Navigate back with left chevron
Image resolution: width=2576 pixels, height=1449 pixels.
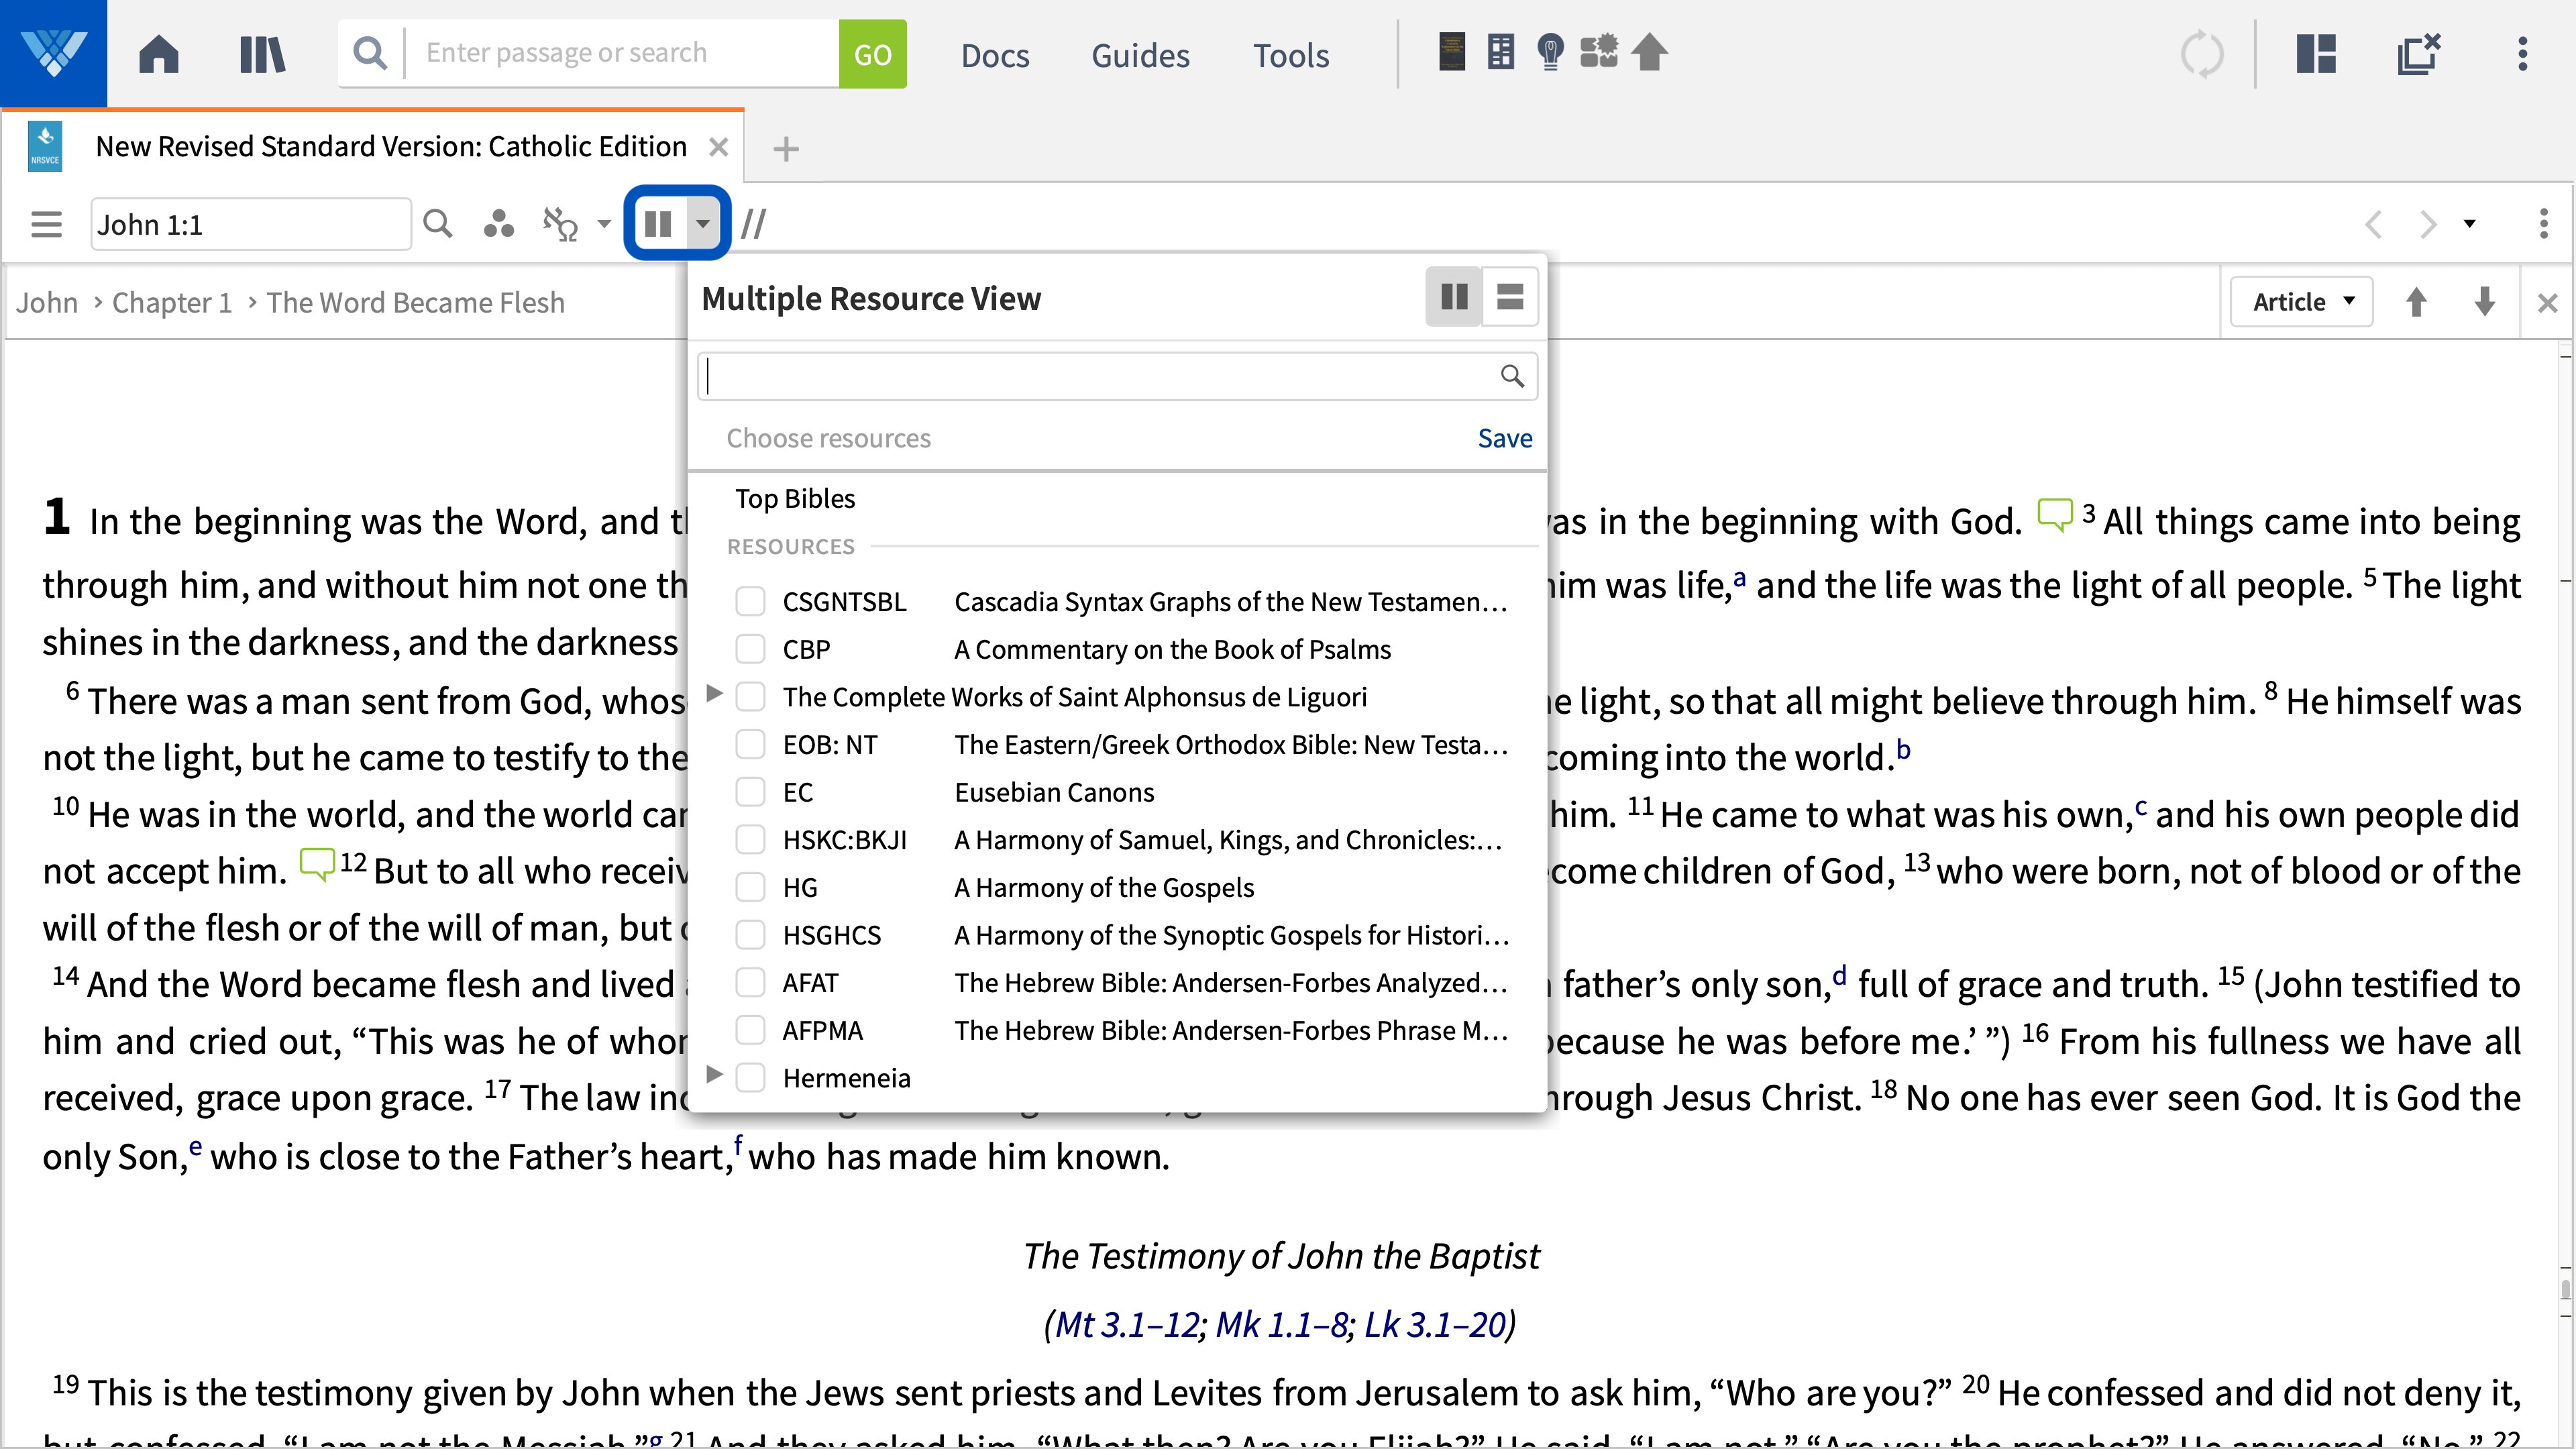tap(2374, 224)
